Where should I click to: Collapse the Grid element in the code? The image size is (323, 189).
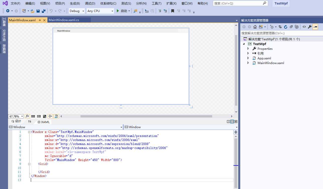(x=29, y=164)
